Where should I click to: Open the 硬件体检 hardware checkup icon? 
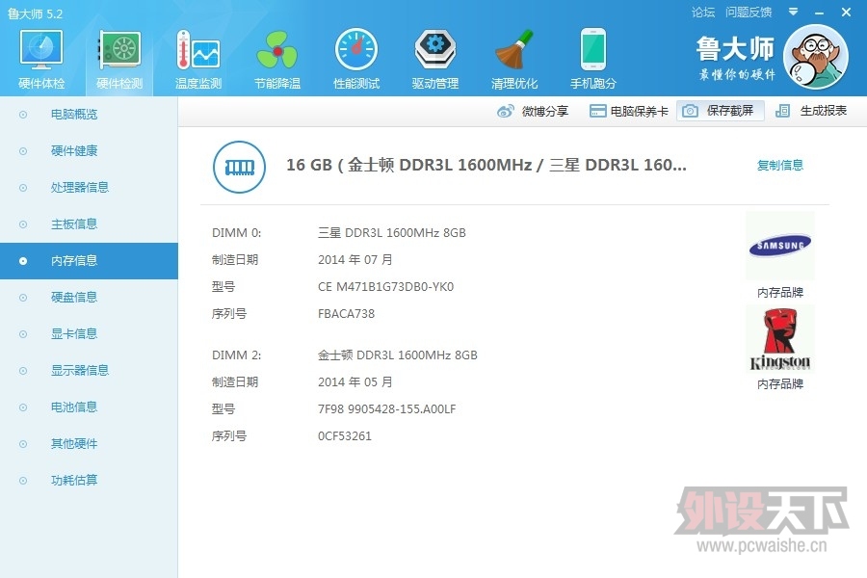[x=41, y=50]
